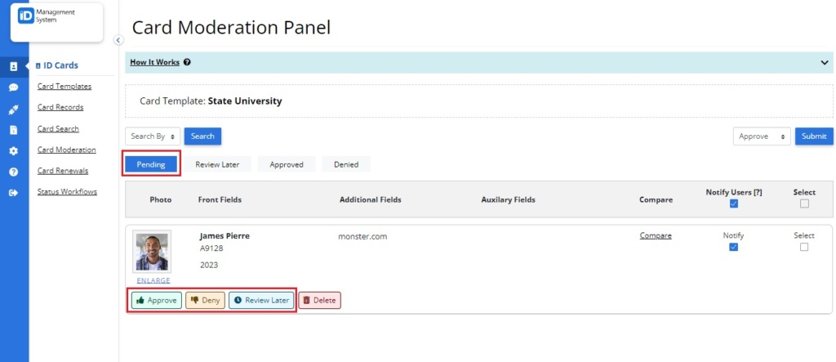Collapse the sidebar with the chevron arrow
This screenshot has height=362, width=836.
(118, 40)
